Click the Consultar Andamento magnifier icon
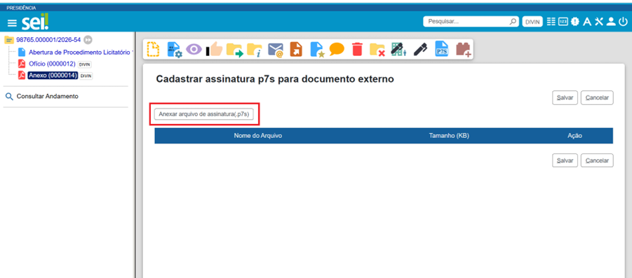632x278 pixels. (10, 97)
